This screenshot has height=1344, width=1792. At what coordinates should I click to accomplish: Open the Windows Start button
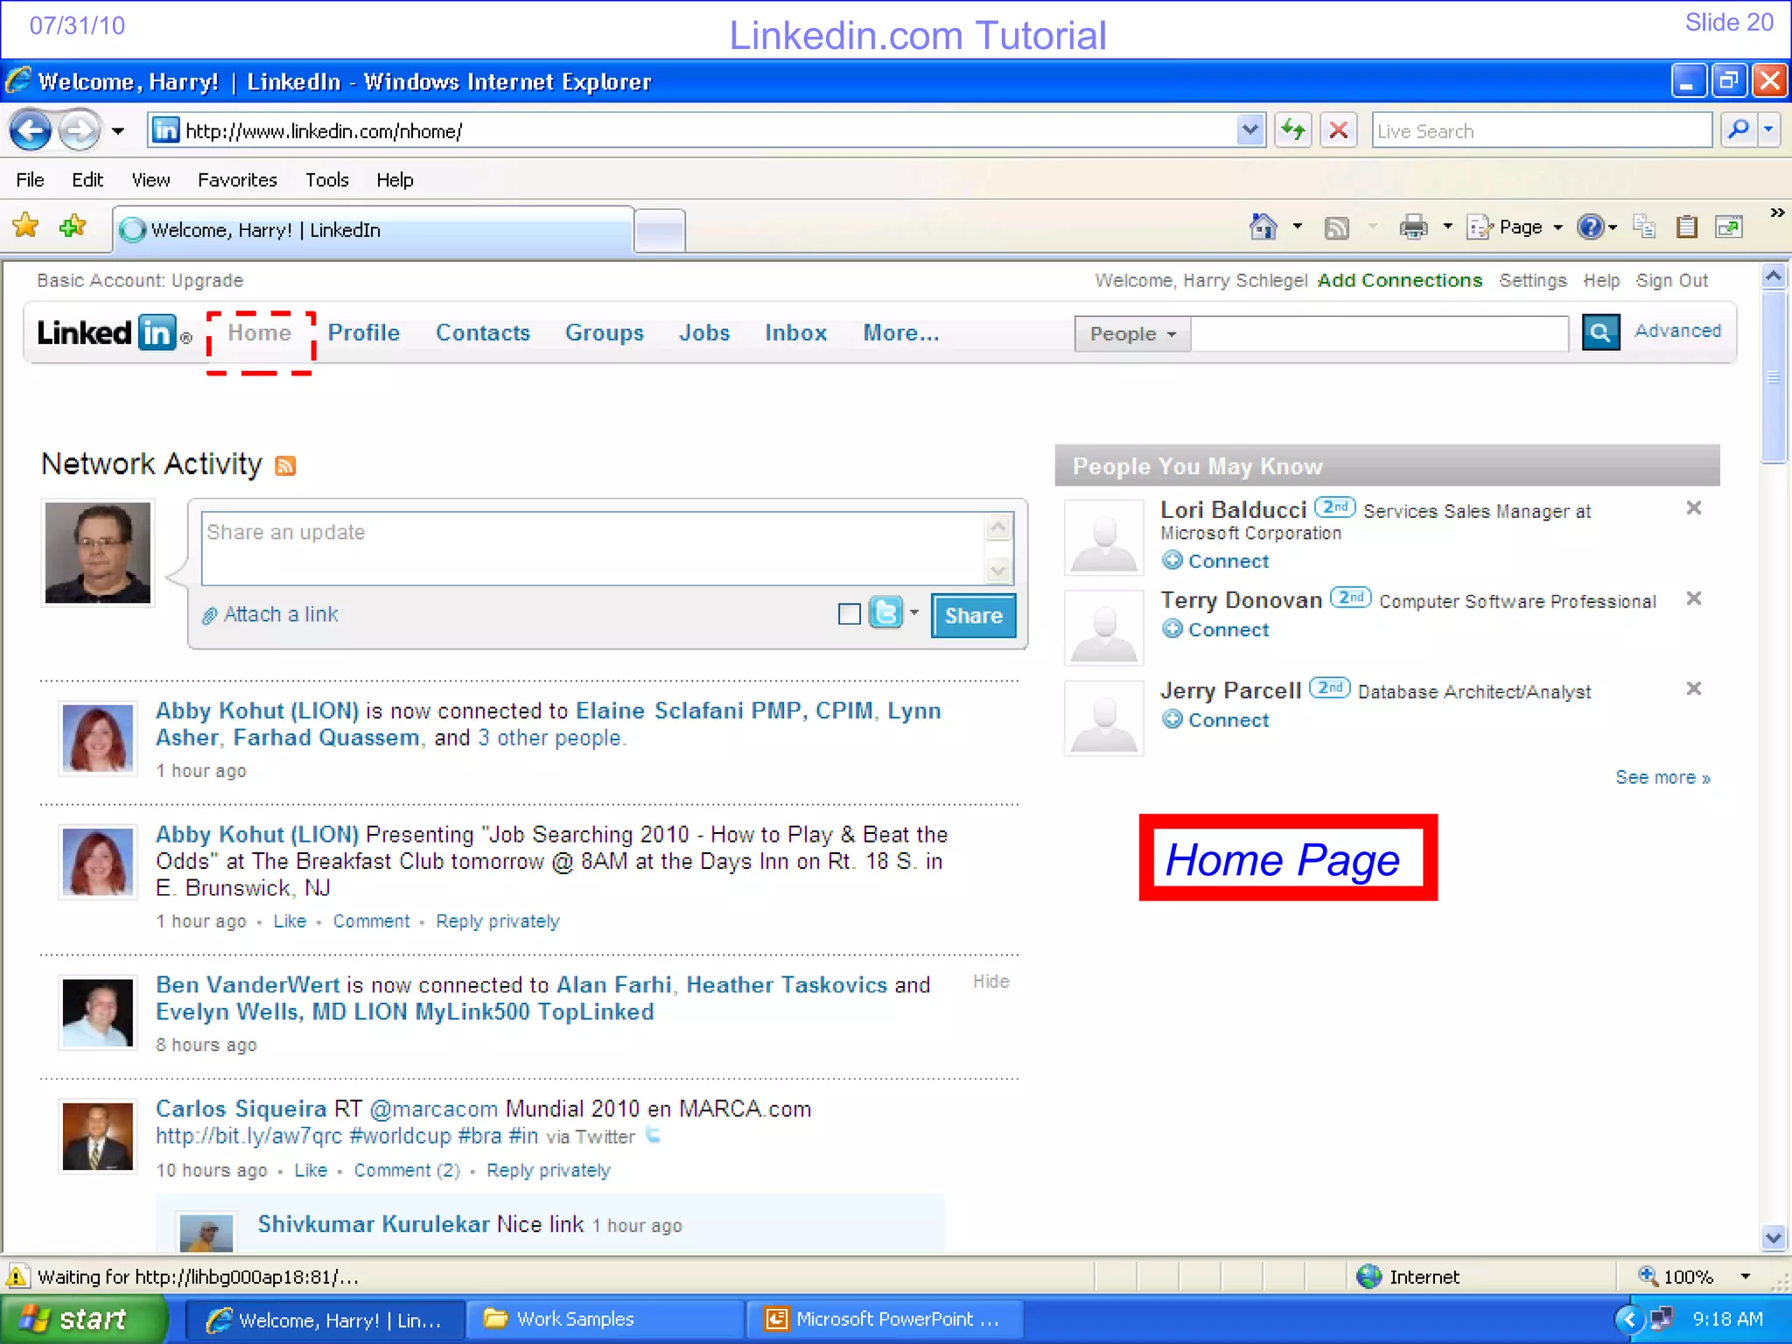coord(84,1319)
